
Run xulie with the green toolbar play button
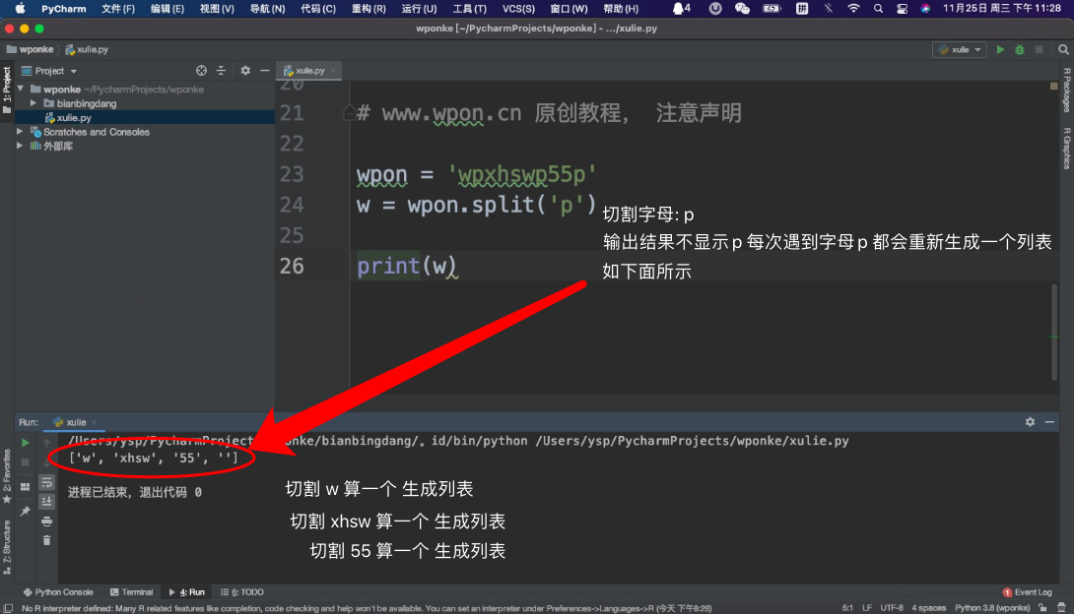point(1000,49)
